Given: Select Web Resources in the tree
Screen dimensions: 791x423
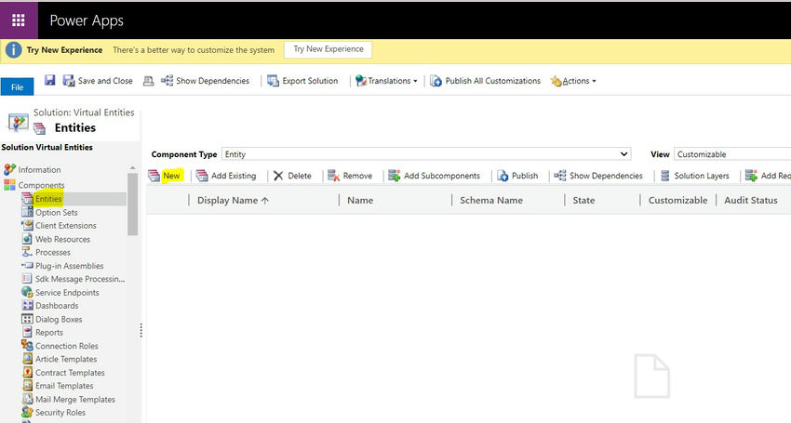Looking at the screenshot, I should tap(62, 239).
